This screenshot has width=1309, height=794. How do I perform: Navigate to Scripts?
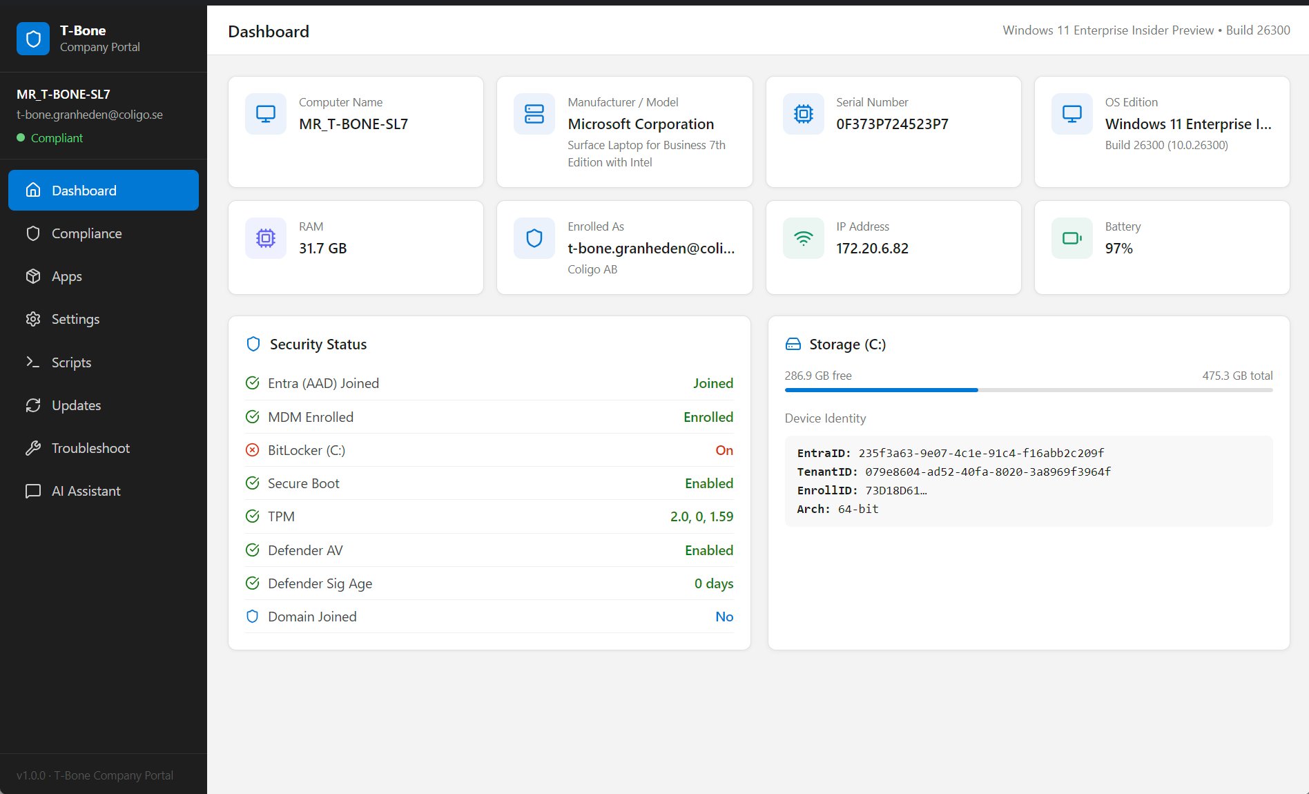(x=71, y=362)
